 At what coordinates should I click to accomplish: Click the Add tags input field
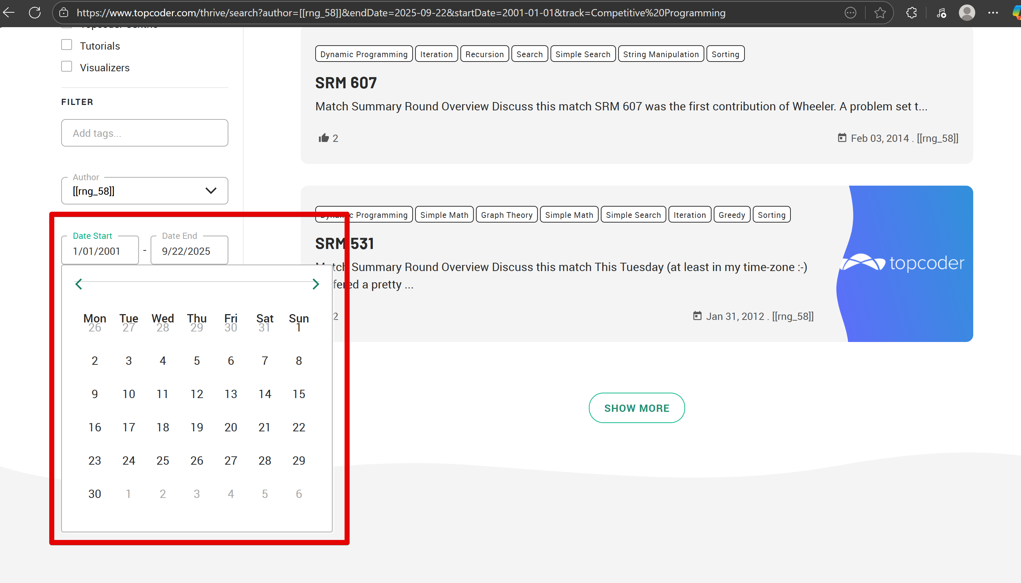[144, 133]
